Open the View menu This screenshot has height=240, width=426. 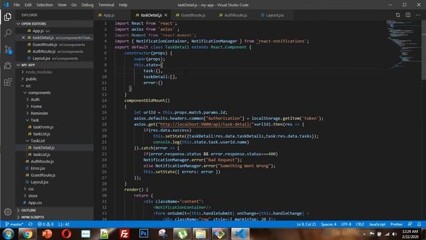click(62, 5)
